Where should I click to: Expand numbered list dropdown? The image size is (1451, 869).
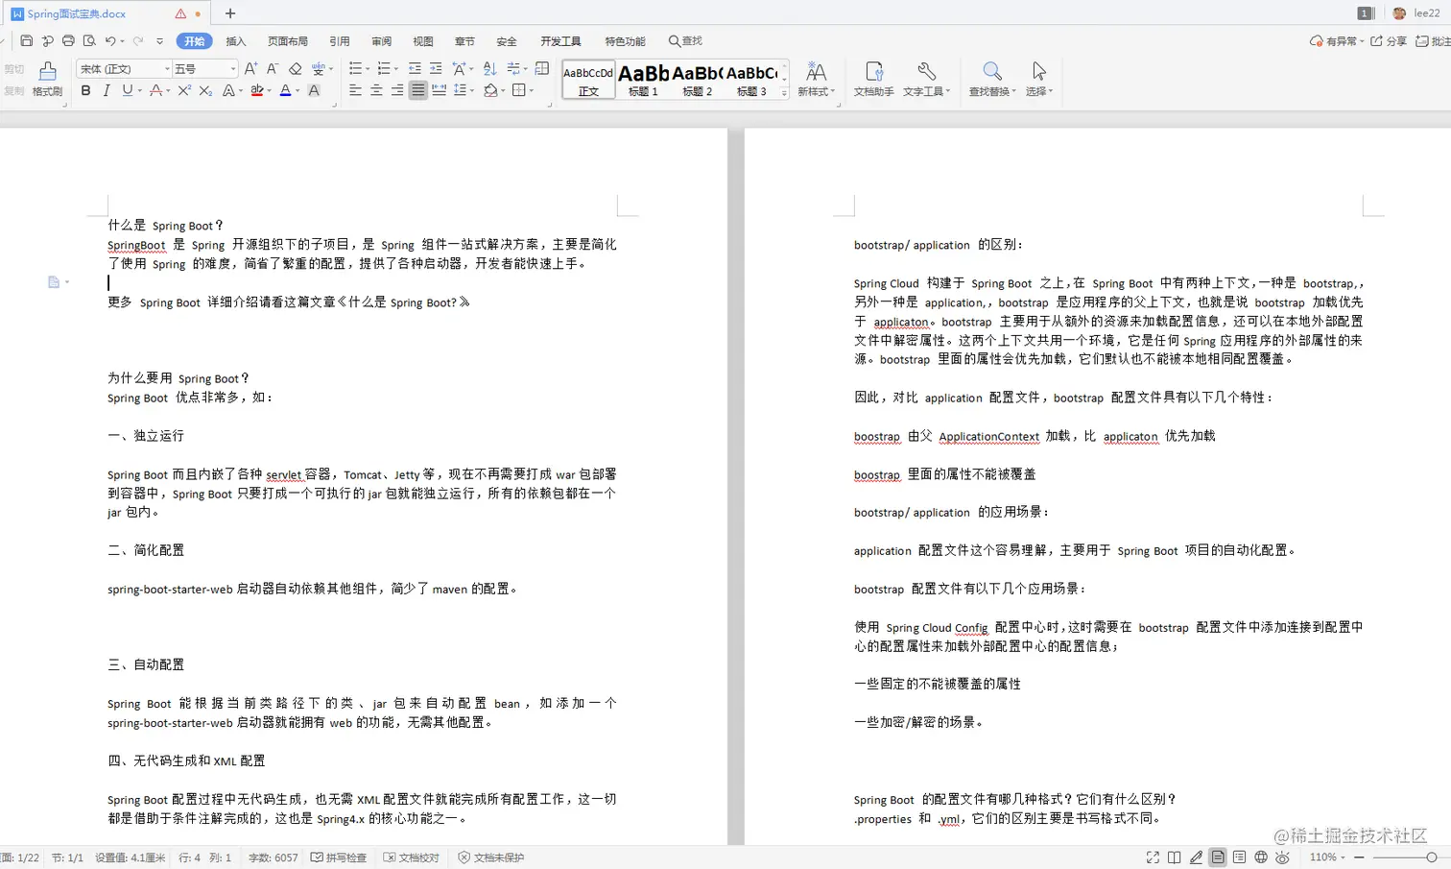click(x=395, y=69)
